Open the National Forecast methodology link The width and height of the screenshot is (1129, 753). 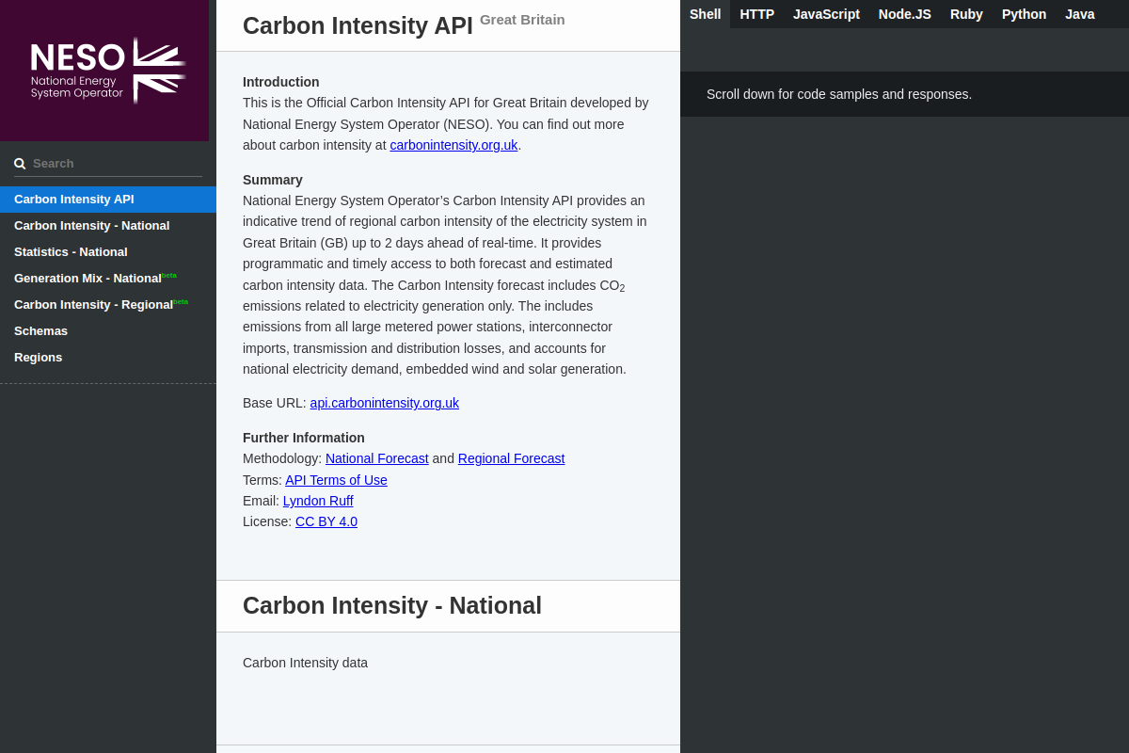point(376,458)
